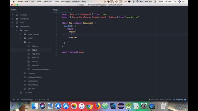
Task: Click the Portfolio repository icon
Action: [x=17, y=15]
